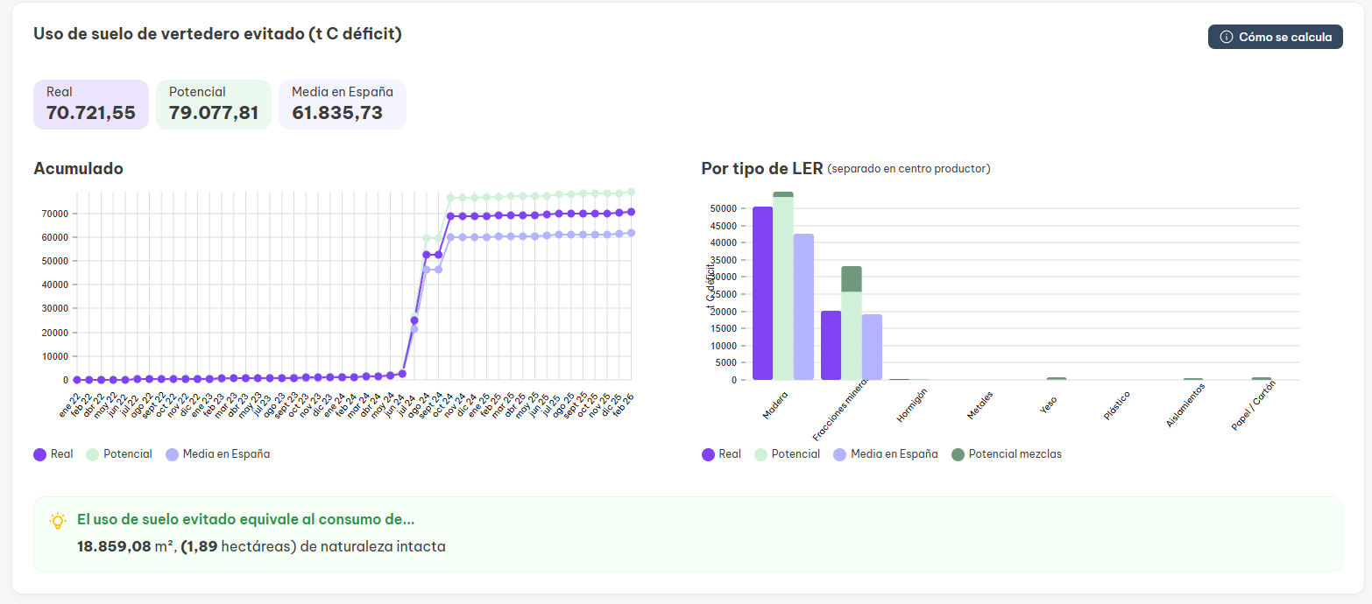Click the last Potencial data point for feb 26

[630, 192]
